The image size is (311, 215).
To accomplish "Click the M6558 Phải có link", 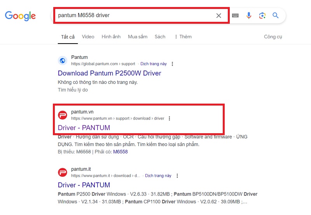I will [121, 152].
